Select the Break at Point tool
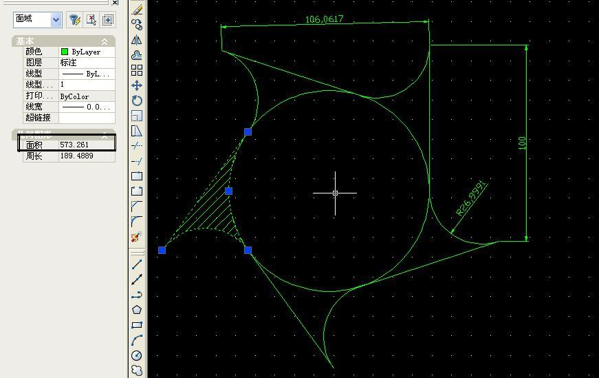599x378 pixels. 137,176
